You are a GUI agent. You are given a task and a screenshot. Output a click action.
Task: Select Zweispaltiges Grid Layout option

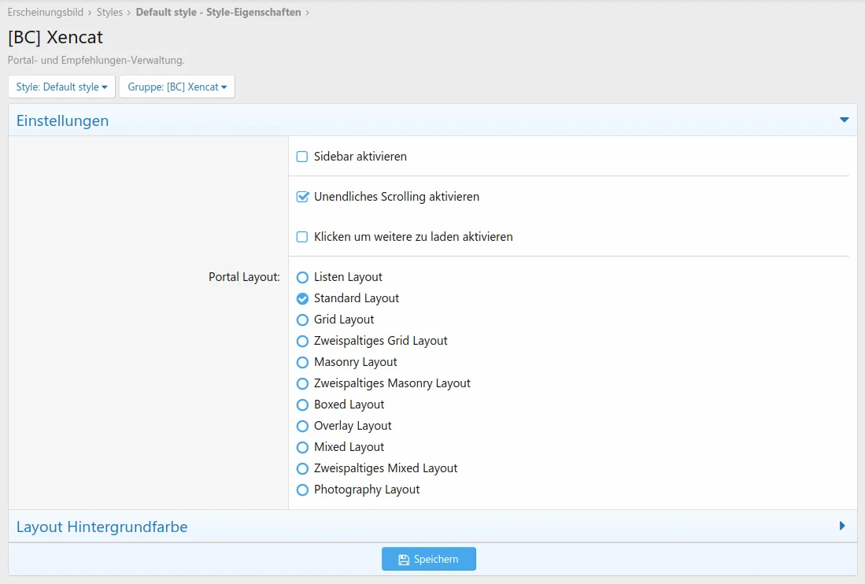[302, 341]
